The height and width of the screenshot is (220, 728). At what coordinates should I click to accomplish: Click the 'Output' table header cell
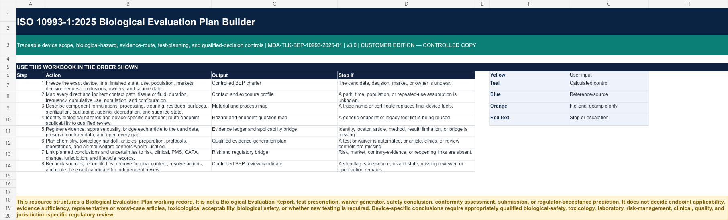click(x=274, y=75)
